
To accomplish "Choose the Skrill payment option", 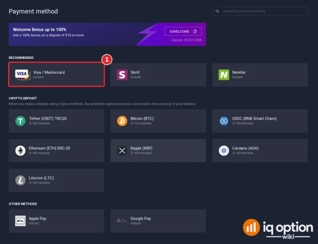I will click(158, 75).
